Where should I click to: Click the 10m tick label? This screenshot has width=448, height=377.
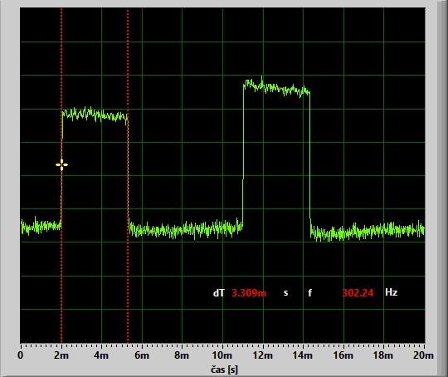(222, 355)
